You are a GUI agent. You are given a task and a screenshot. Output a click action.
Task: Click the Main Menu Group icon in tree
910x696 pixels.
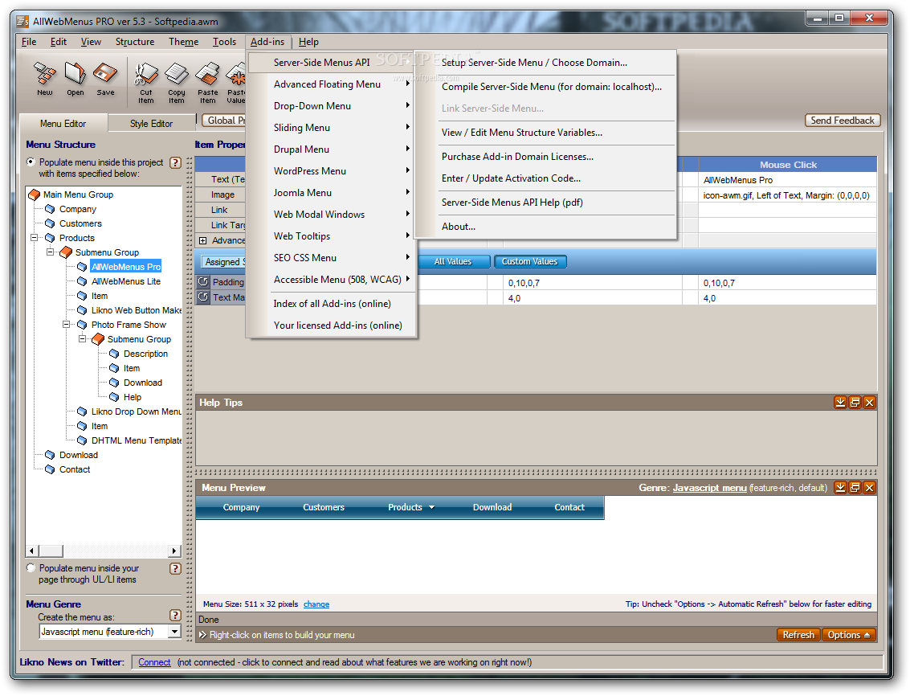[x=35, y=194]
